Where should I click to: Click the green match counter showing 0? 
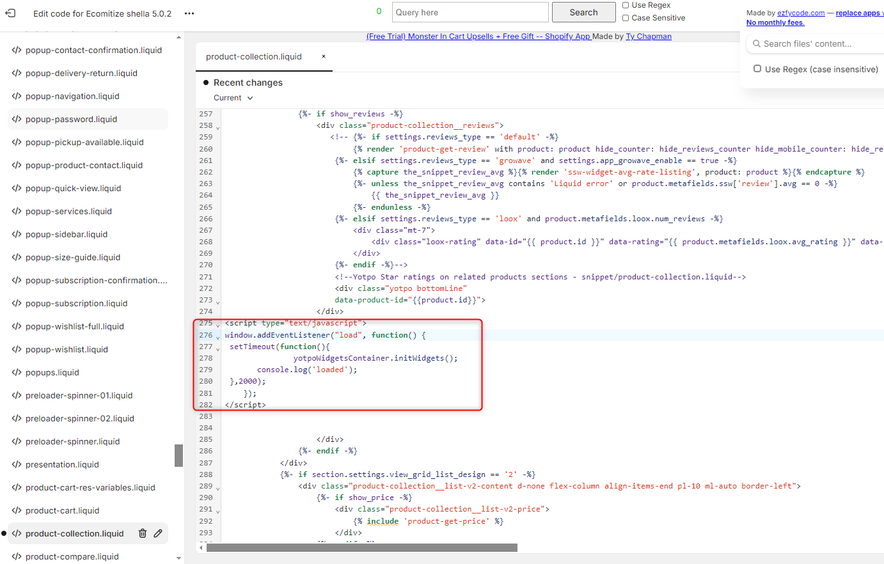379,12
